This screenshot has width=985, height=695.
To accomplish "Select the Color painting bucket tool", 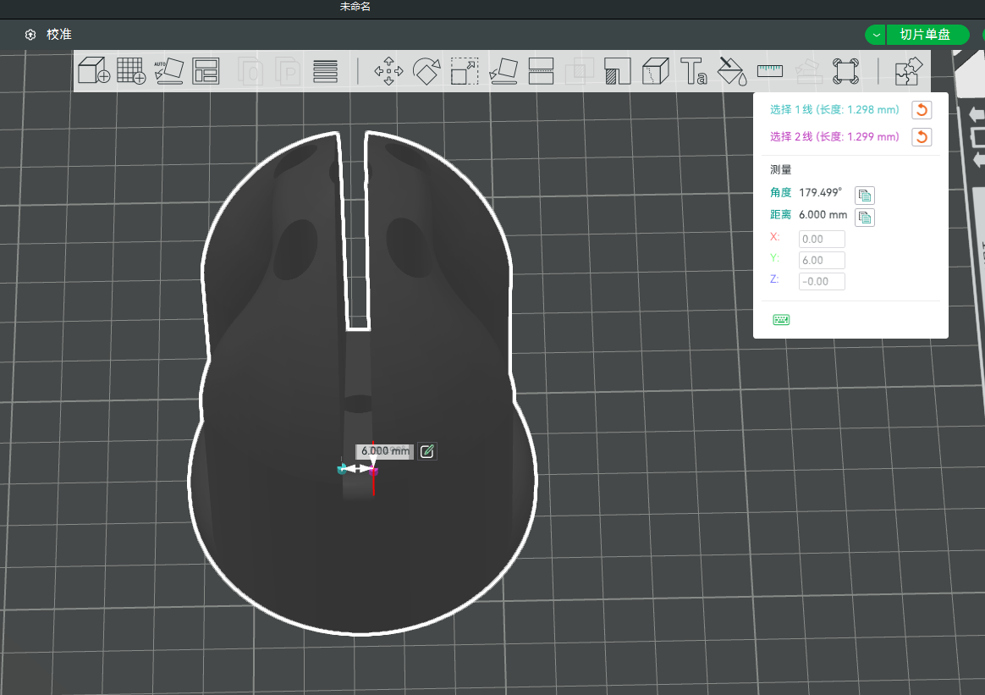I will click(732, 71).
